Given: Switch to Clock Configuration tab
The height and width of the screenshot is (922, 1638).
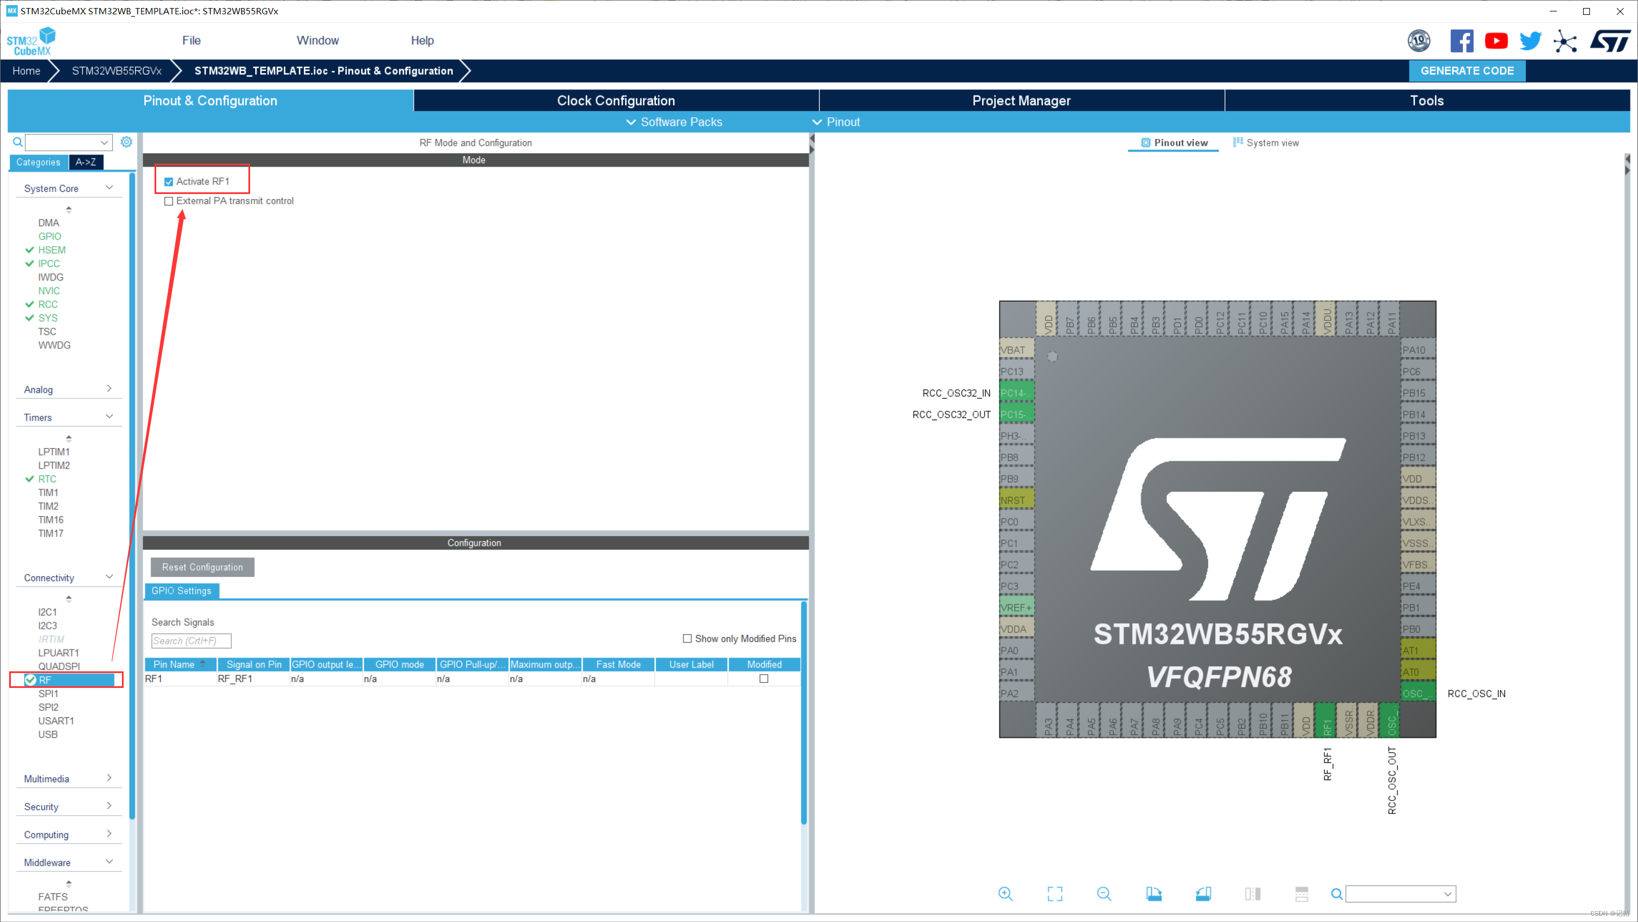Looking at the screenshot, I should [615, 101].
